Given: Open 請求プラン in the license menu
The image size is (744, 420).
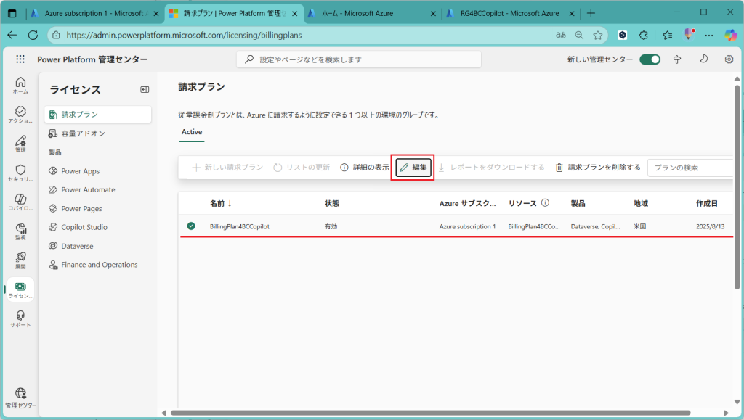Looking at the screenshot, I should pos(98,115).
